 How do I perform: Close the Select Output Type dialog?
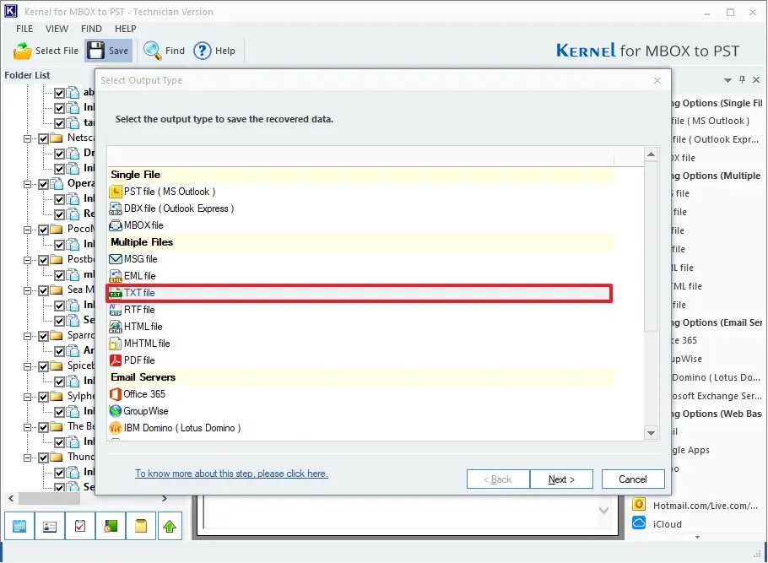tap(657, 81)
